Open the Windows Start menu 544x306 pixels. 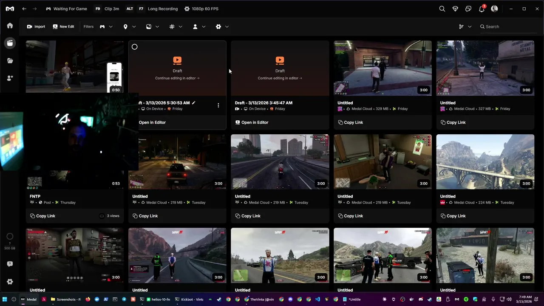click(x=5, y=299)
